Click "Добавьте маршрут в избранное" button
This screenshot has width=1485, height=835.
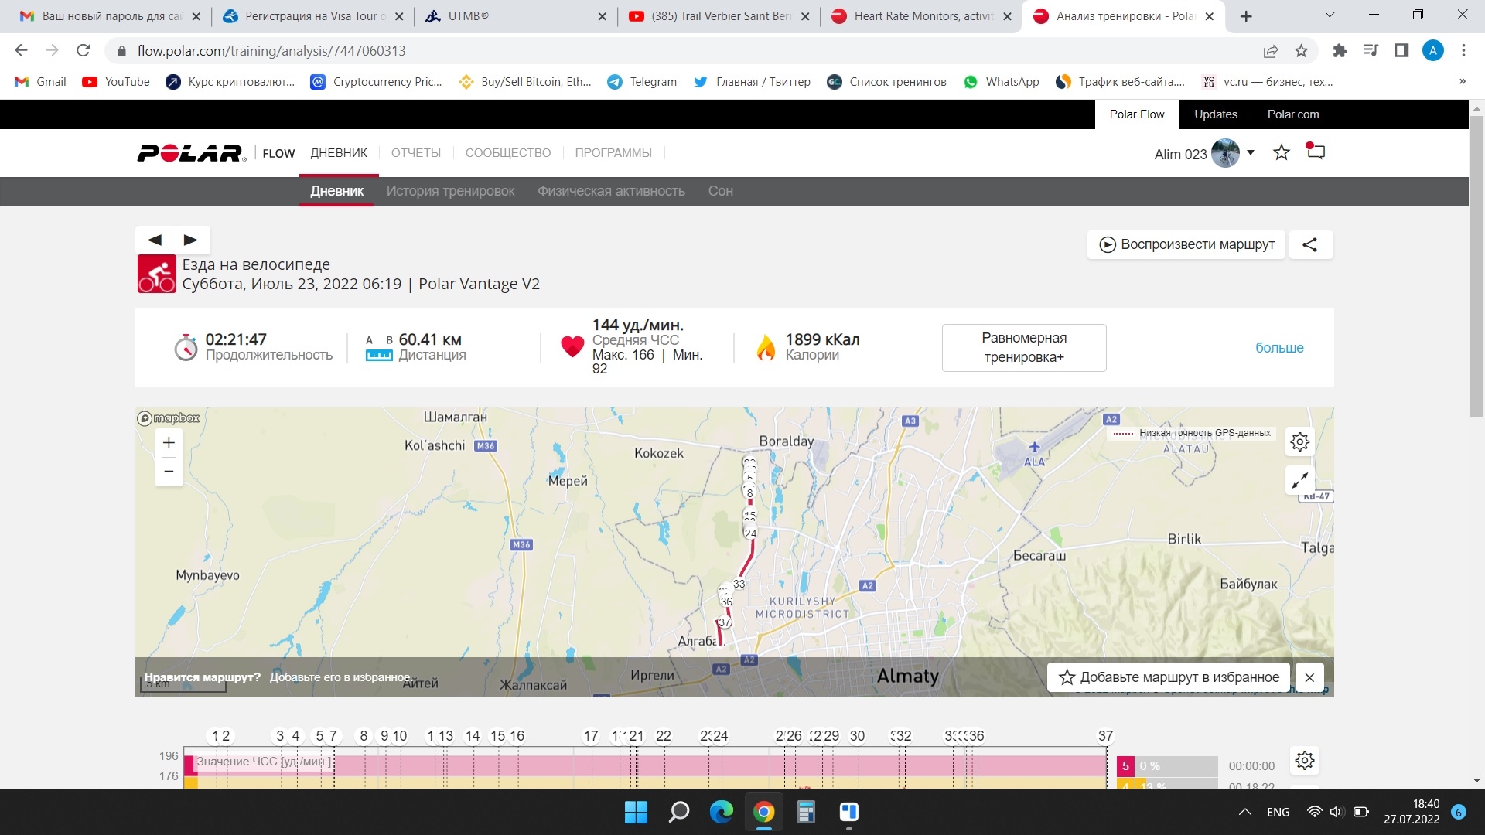[1169, 677]
